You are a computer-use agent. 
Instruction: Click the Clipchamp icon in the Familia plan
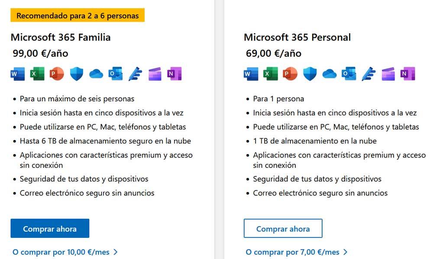(x=155, y=74)
